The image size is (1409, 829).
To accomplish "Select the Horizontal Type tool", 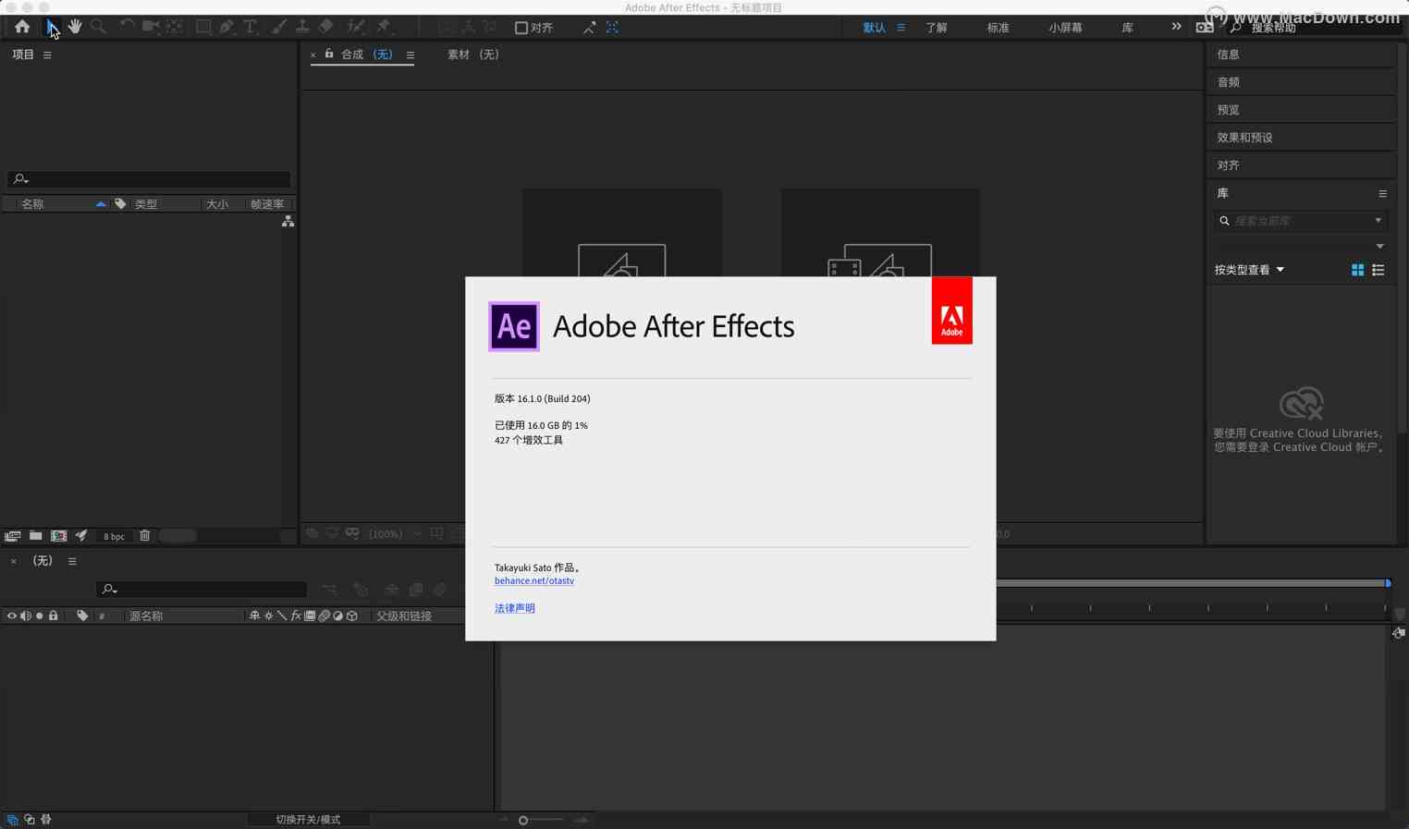I will point(251,27).
